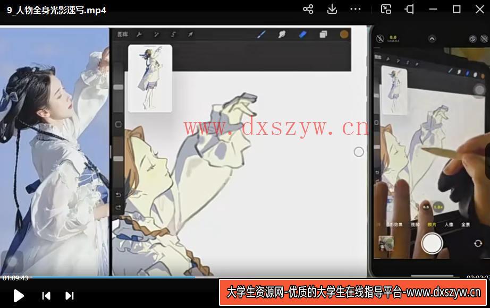Click the floating reference thumbnail in main Procreate canvas

[x=150, y=79]
